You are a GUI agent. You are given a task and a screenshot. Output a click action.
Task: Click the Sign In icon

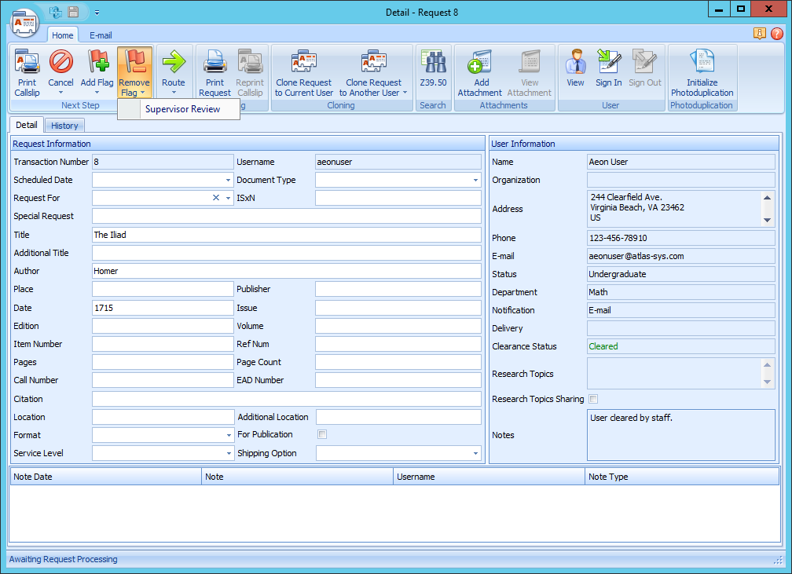(x=608, y=63)
